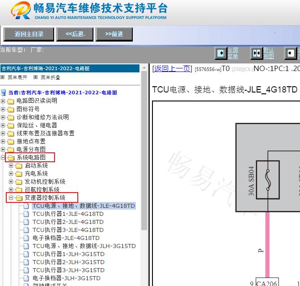Click the folder icon of 线束布置及连接器布置
300x286 pixels.
[11, 134]
